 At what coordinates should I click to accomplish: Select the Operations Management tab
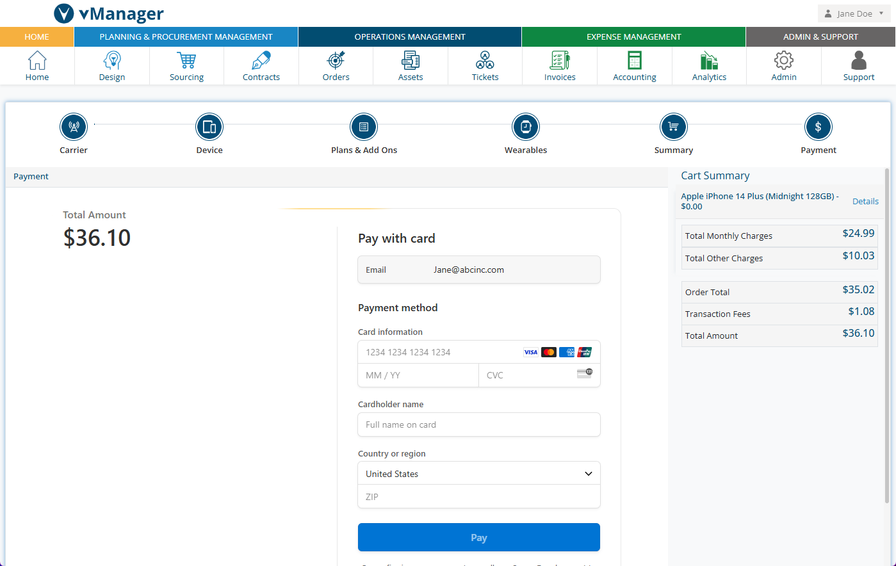(x=410, y=37)
